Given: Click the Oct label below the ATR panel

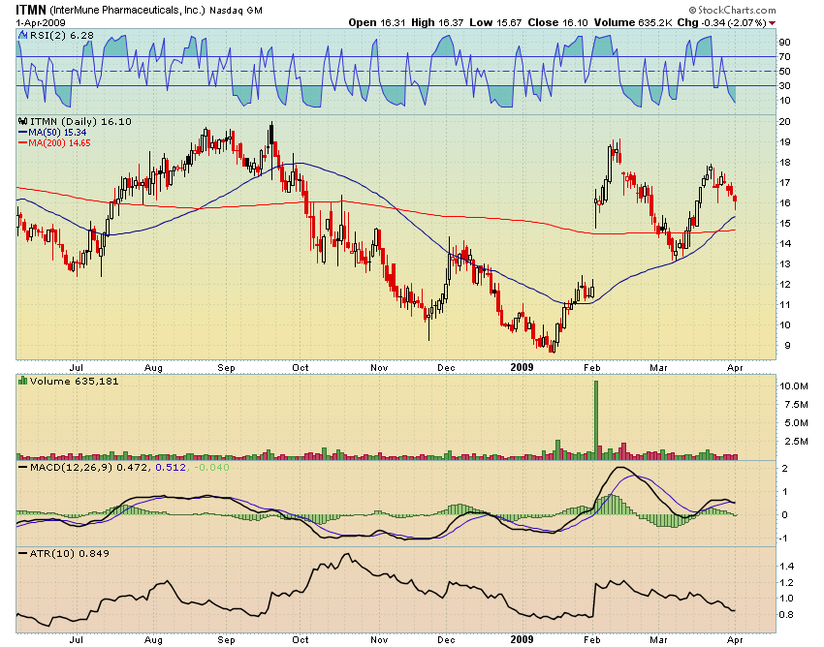Looking at the screenshot, I should click(x=301, y=639).
